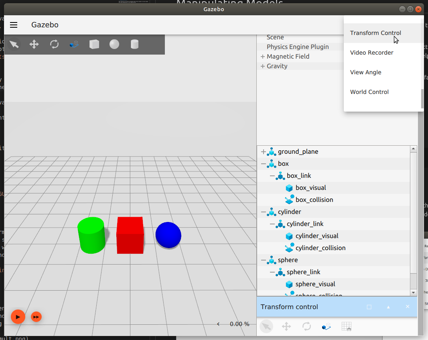Screen dimensions: 428x340
Task: Select the arrow select mode in top toolbar
Action: (14, 44)
